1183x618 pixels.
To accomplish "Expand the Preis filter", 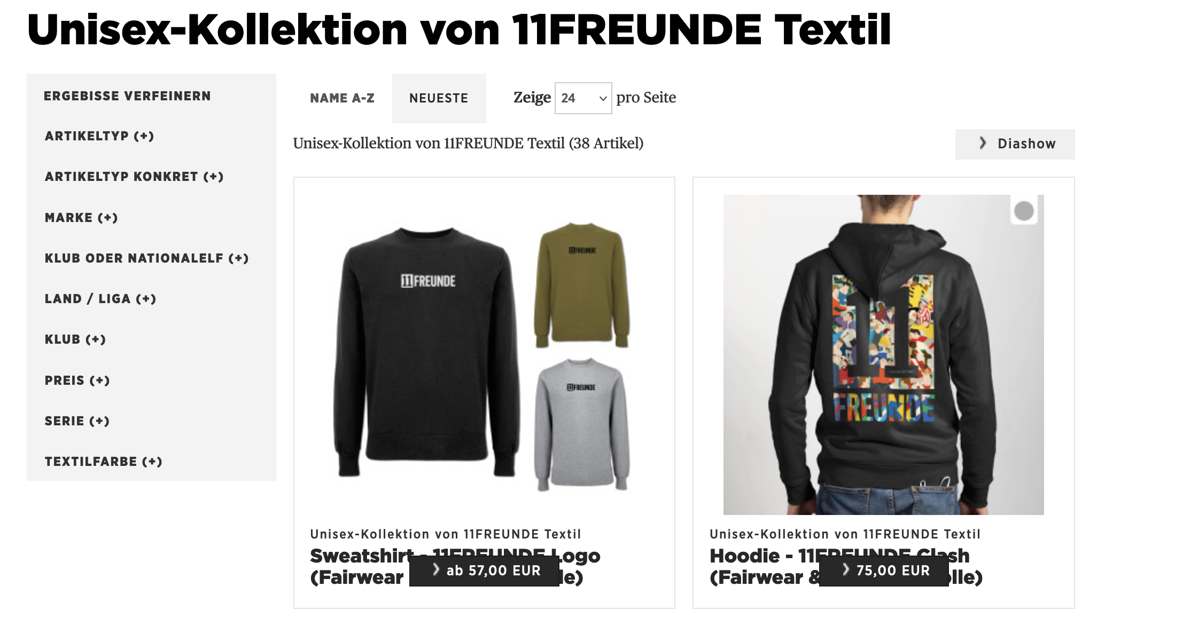I will [77, 381].
